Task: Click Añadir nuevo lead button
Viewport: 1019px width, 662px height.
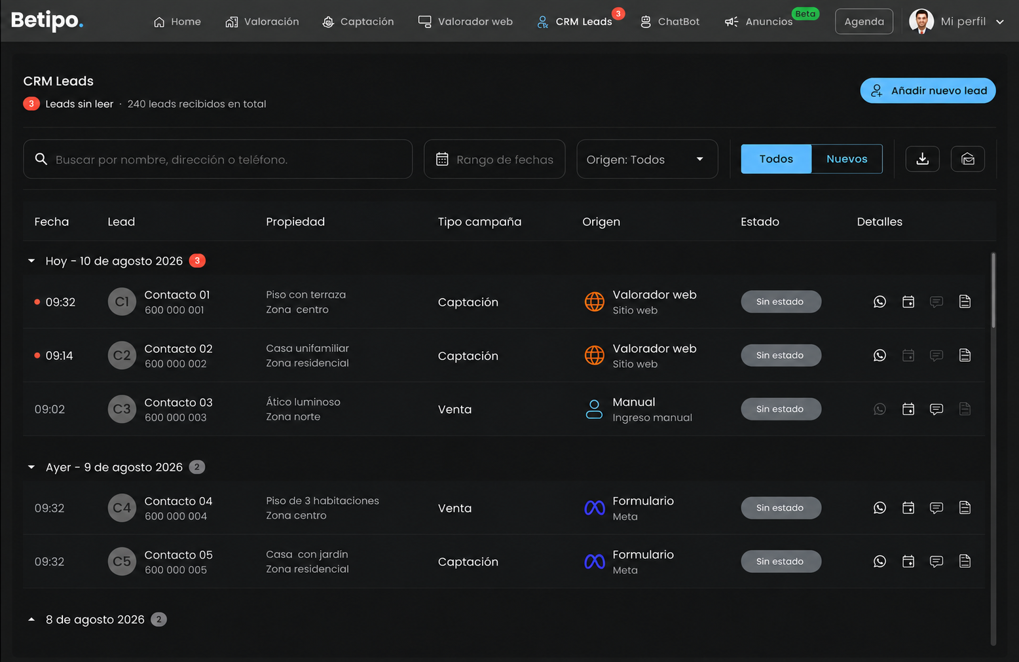Action: coord(928,90)
